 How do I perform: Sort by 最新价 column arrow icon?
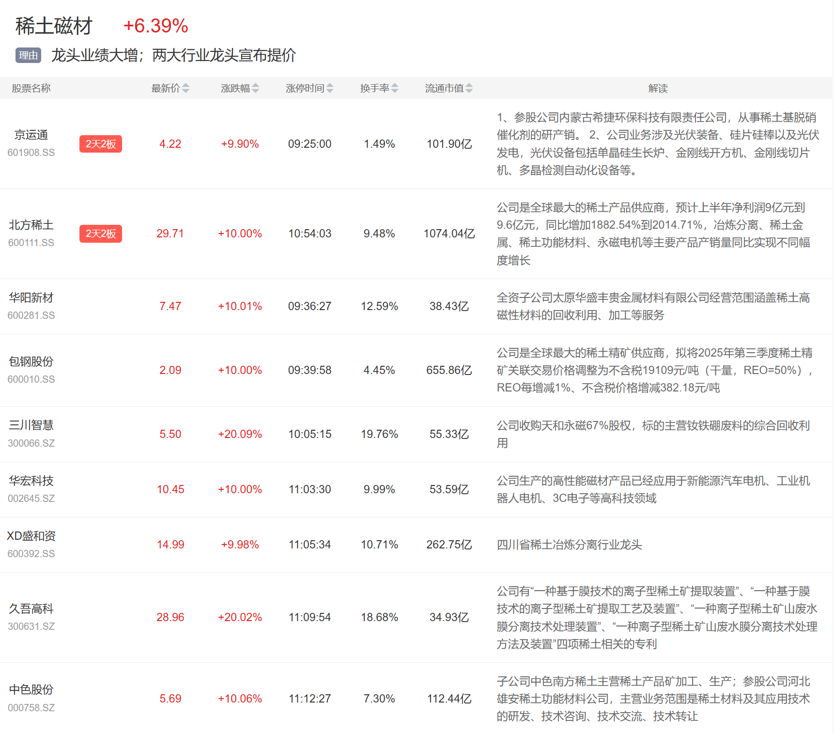(186, 88)
